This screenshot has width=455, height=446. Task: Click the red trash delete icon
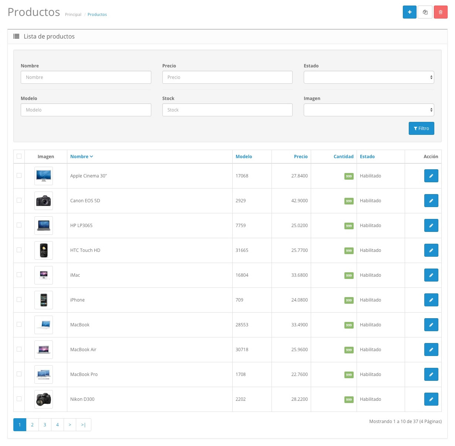440,12
